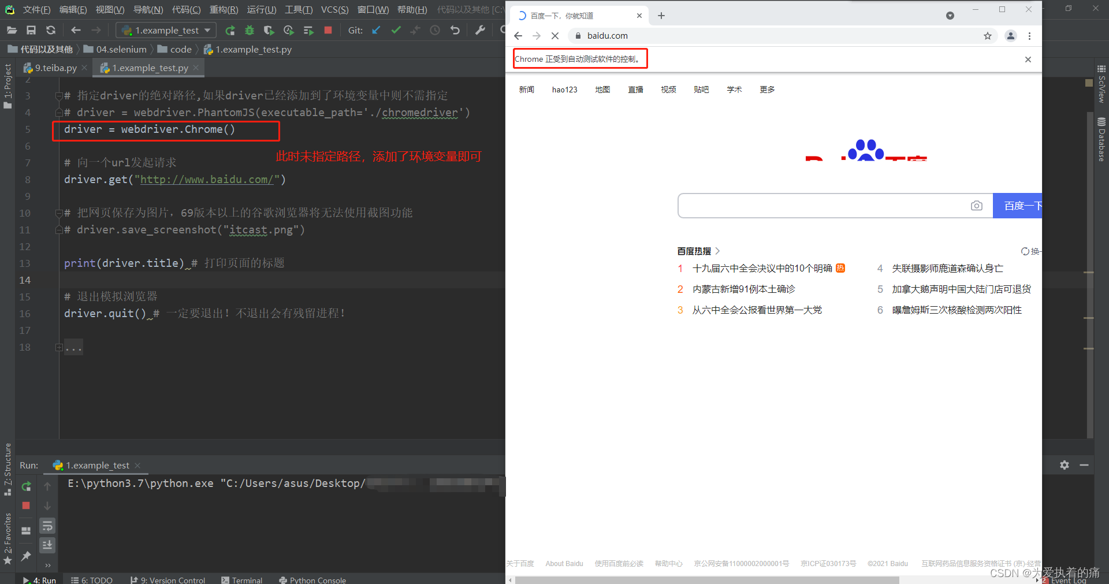The image size is (1109, 584).
Task: Open Run panel settings gear
Action: [1065, 465]
